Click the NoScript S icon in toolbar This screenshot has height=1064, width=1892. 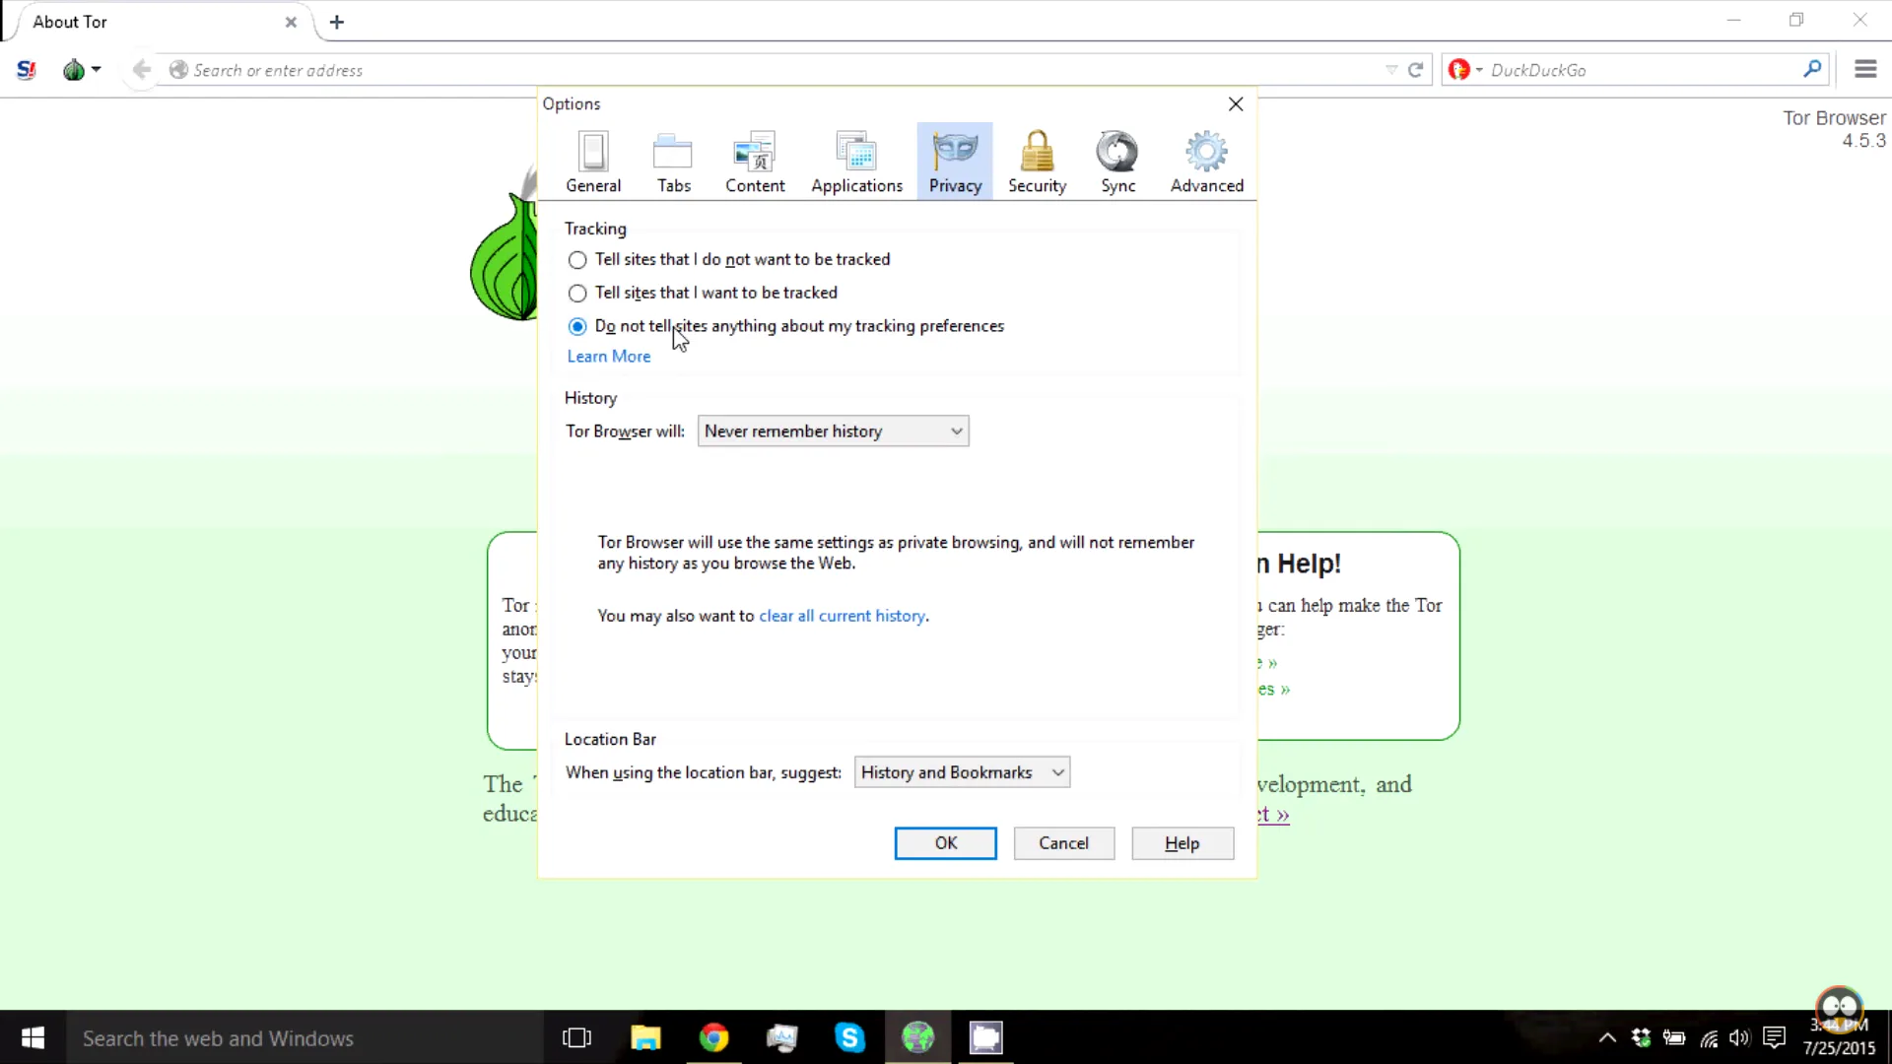tap(27, 70)
